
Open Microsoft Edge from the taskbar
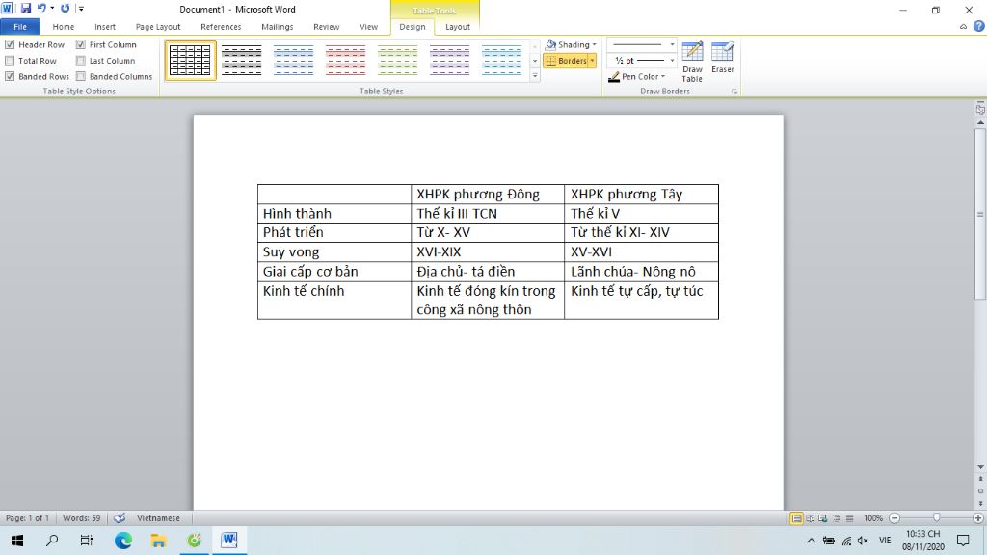[x=123, y=540]
